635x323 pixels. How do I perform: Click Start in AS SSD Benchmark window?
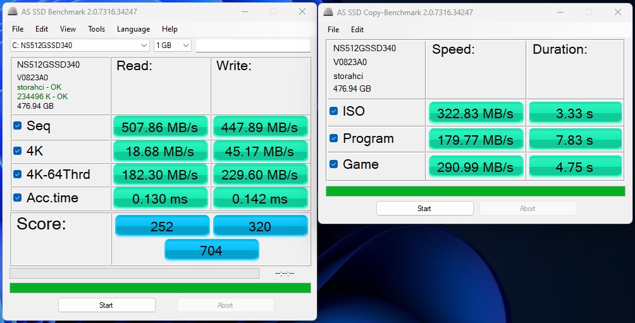(106, 305)
